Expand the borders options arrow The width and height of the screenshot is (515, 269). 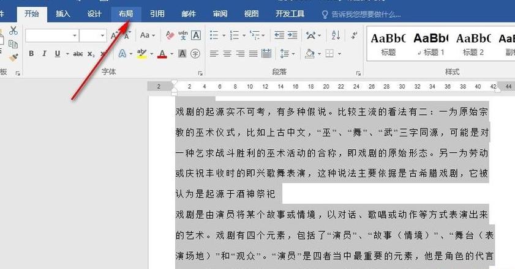click(339, 54)
